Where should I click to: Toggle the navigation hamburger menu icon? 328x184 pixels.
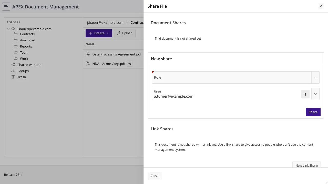pyautogui.click(x=6, y=7)
